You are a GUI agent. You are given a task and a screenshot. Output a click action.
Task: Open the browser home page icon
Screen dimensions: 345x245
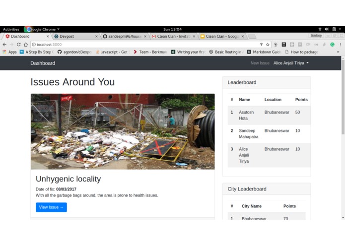(x=26, y=45)
